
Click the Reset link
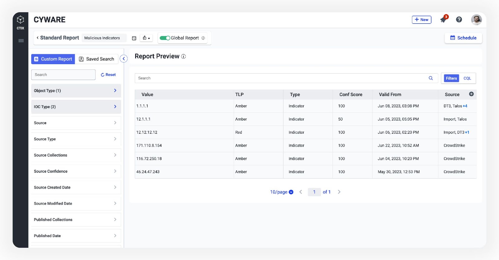coord(108,75)
